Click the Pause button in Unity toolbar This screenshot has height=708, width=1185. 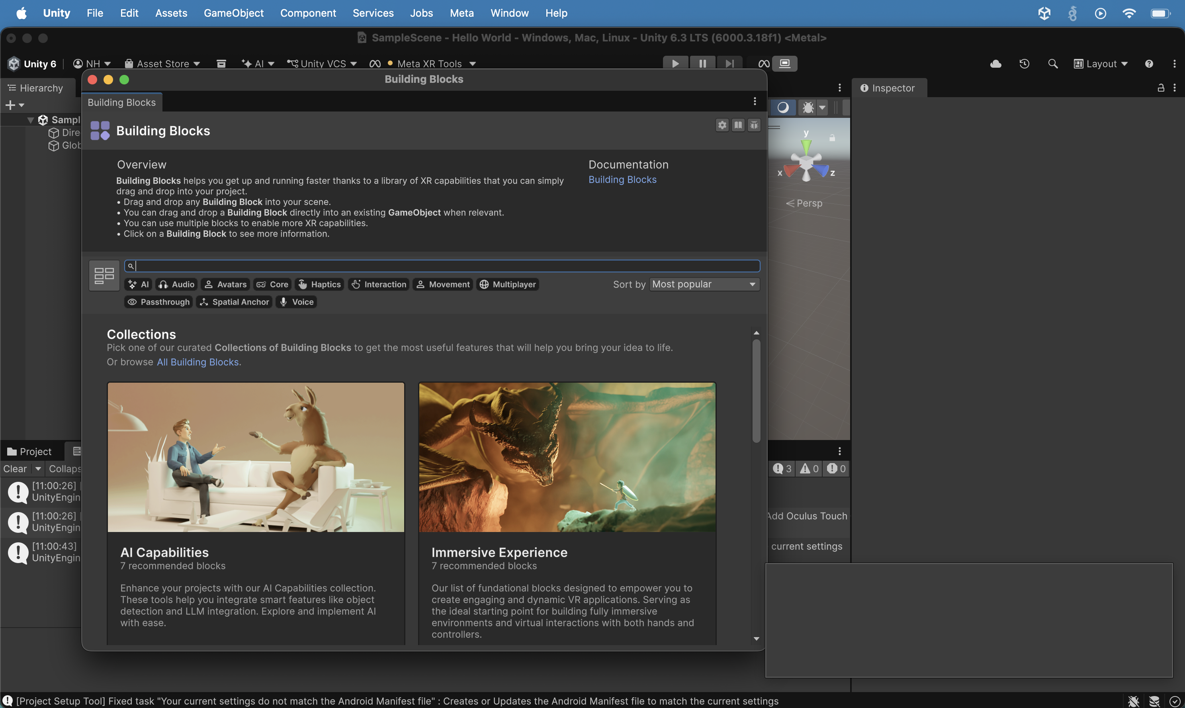703,63
